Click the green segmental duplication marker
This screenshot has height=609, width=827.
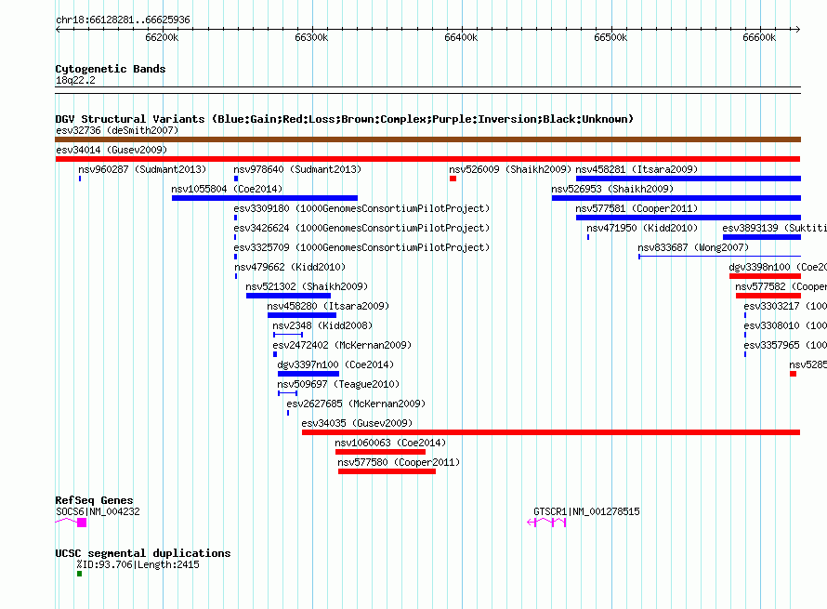[x=80, y=574]
